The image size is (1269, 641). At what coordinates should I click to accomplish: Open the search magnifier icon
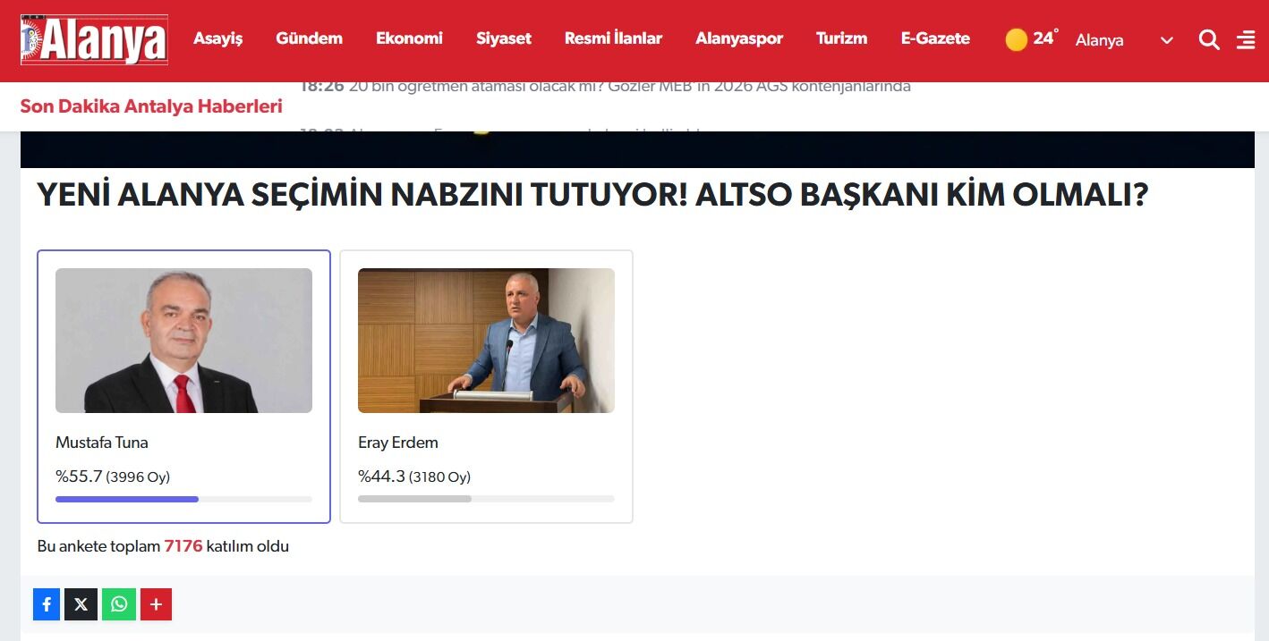1209,39
